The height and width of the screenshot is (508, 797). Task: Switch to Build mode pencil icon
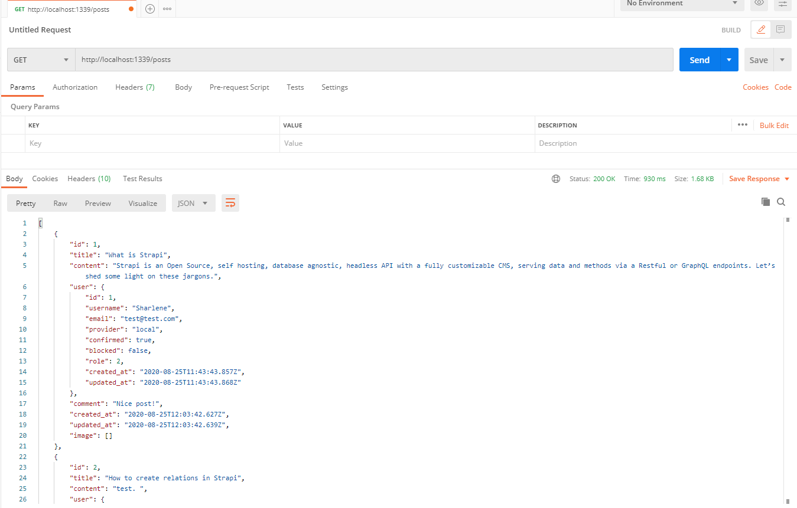(761, 30)
